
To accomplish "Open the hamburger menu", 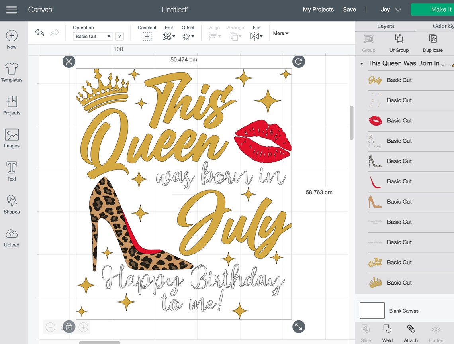I will (x=12, y=10).
